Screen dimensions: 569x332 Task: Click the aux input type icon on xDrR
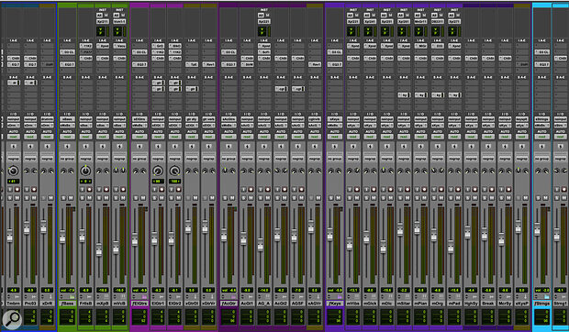click(x=50, y=297)
